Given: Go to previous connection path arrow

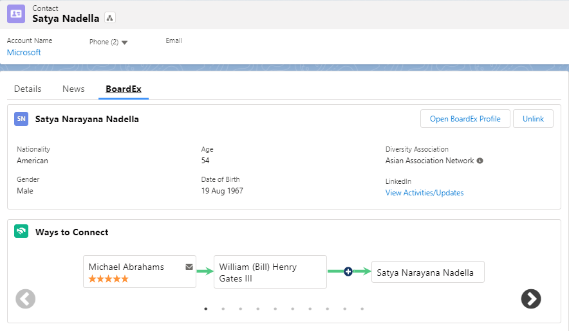Looking at the screenshot, I should [26, 299].
